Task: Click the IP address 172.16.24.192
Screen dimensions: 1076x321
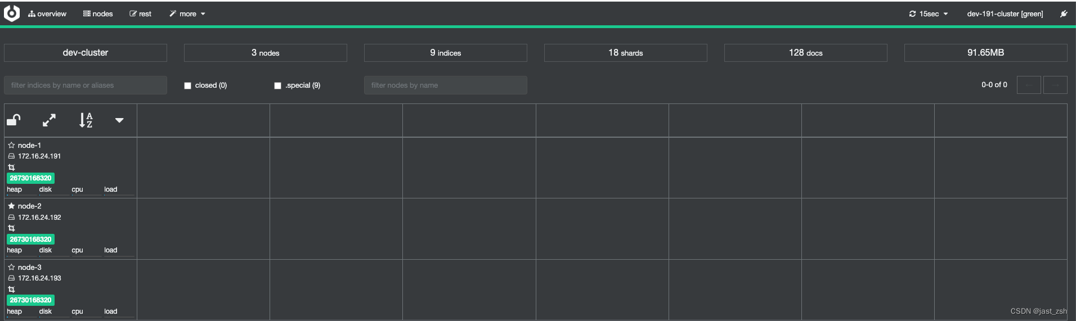Action: click(x=39, y=217)
